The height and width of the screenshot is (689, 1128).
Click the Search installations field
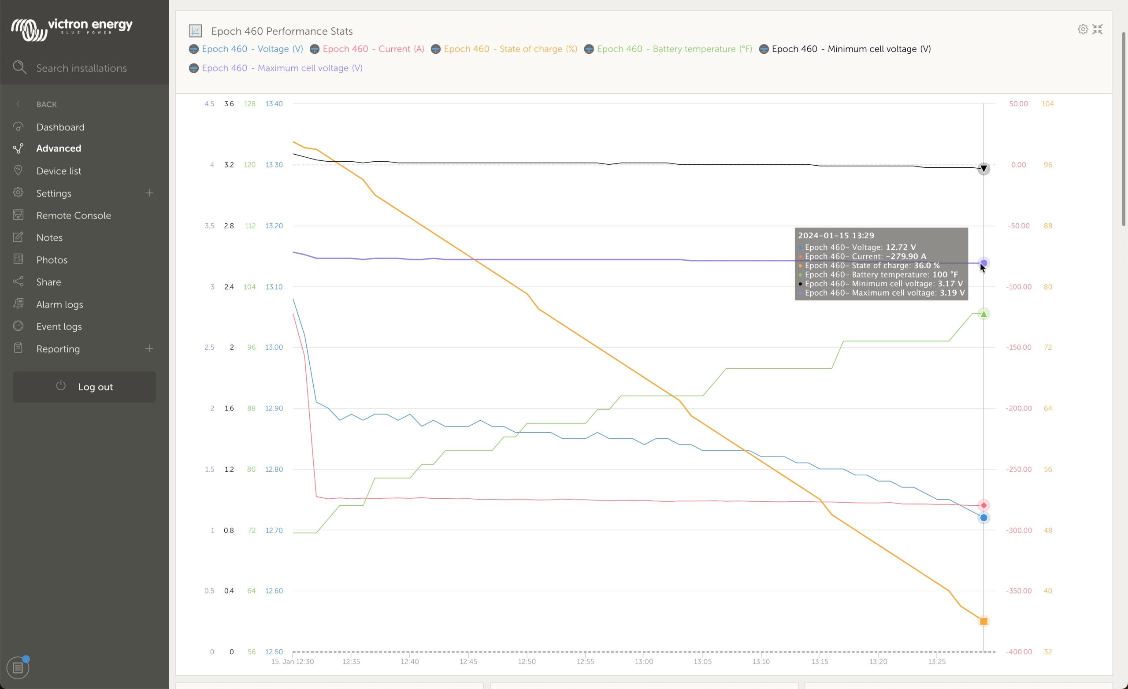(82, 68)
